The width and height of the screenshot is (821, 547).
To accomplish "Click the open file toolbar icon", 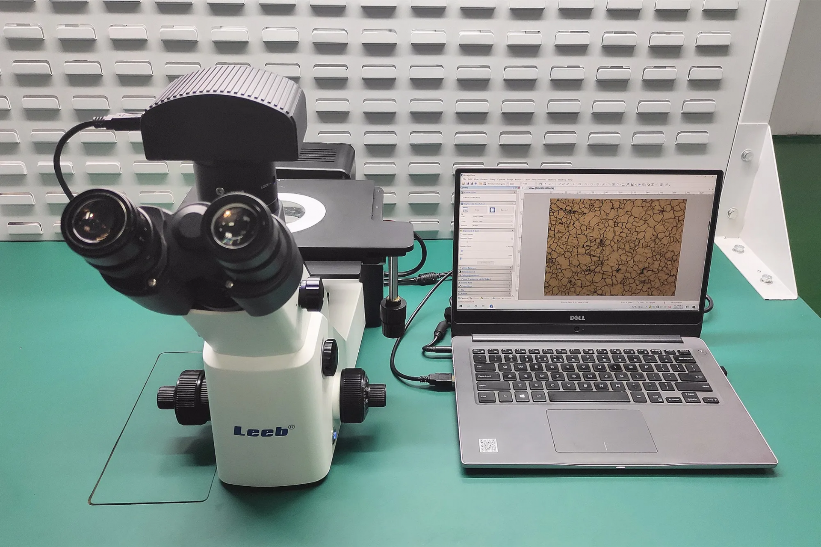I will 464,183.
